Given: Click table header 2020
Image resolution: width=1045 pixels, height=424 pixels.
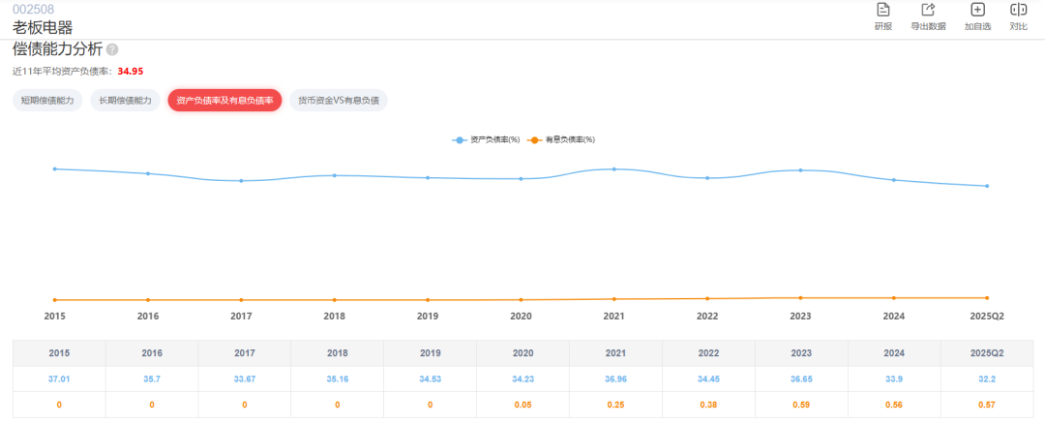Looking at the screenshot, I should pyautogui.click(x=523, y=353).
